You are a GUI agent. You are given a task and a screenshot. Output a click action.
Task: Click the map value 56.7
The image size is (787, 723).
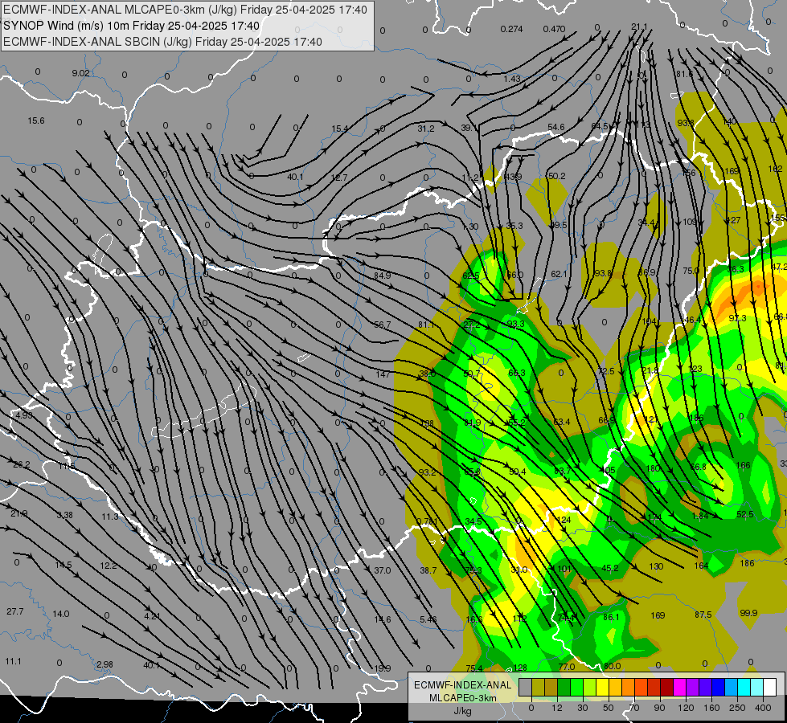tap(383, 325)
